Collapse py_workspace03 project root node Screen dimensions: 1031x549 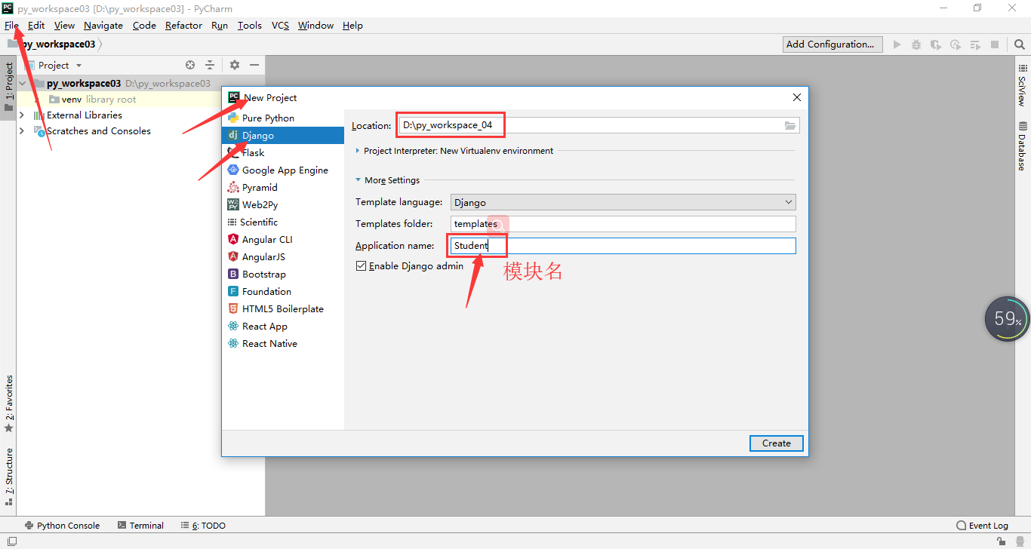pyautogui.click(x=22, y=84)
